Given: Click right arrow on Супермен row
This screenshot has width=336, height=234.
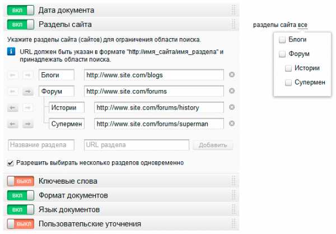Looking at the screenshot, I should (27, 123).
